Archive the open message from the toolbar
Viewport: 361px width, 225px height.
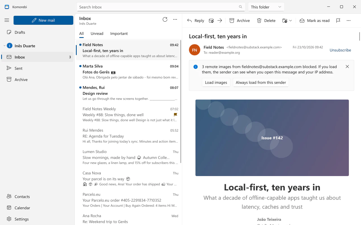(240, 21)
